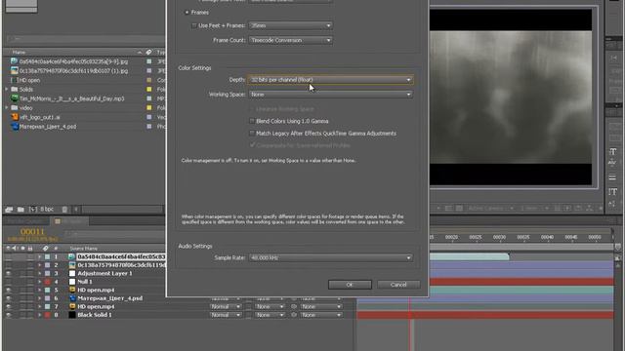Toggle visibility eye of Adjustment Layer 1

(x=8, y=273)
